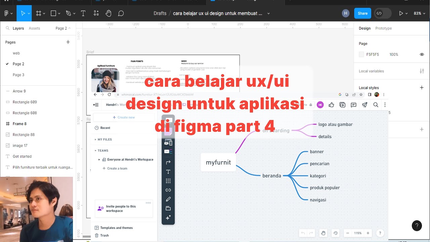Open Move tool options dropdown arrow
This screenshot has width=430, height=242.
[x=29, y=14]
